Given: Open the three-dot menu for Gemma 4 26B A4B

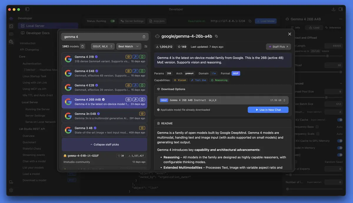Looking at the screenshot, I should (341, 19).
